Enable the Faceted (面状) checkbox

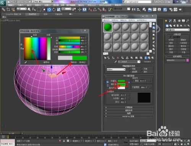coord(142,72)
